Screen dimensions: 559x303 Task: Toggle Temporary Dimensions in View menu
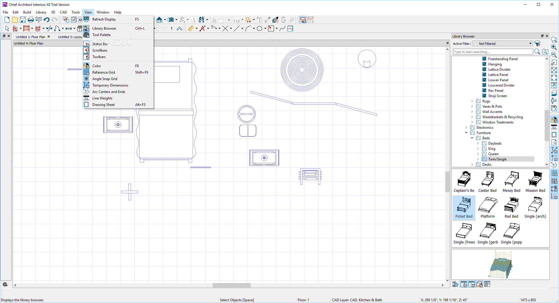(x=118, y=85)
